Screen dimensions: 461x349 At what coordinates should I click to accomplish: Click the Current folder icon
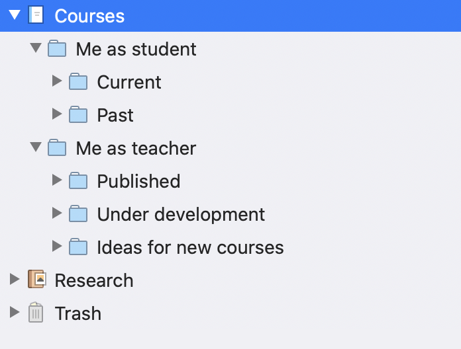tap(78, 81)
